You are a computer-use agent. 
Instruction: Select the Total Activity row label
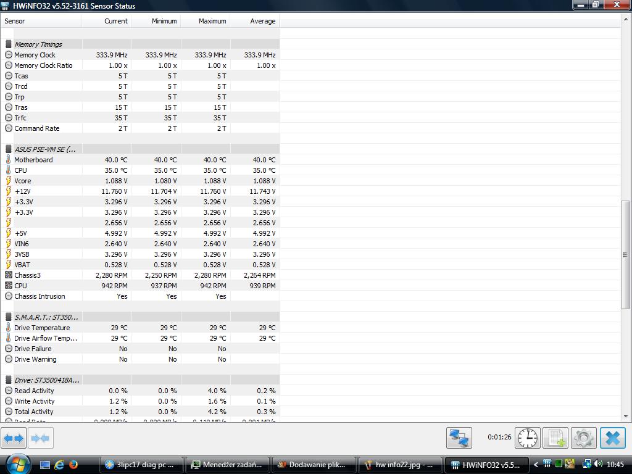tap(34, 412)
